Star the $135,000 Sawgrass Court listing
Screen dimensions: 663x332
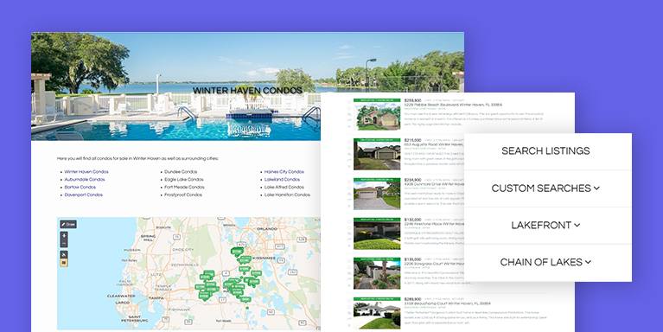click(349, 261)
